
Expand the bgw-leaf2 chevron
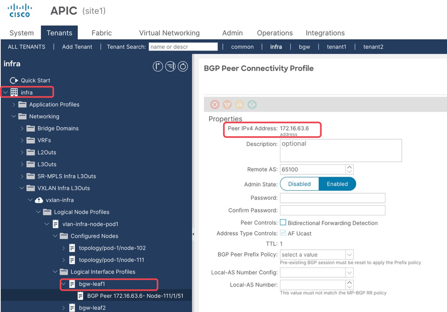click(x=63, y=308)
